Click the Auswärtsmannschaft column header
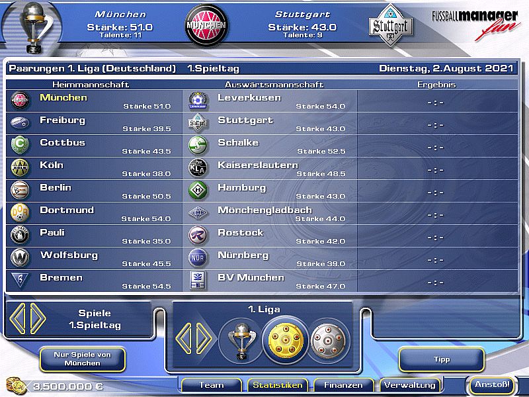This screenshot has width=529, height=397. [x=274, y=85]
